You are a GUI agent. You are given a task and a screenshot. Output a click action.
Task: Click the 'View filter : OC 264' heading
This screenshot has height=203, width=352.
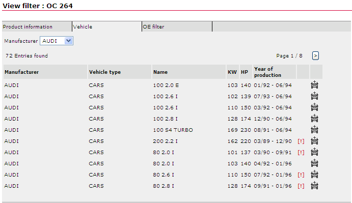coord(38,6)
